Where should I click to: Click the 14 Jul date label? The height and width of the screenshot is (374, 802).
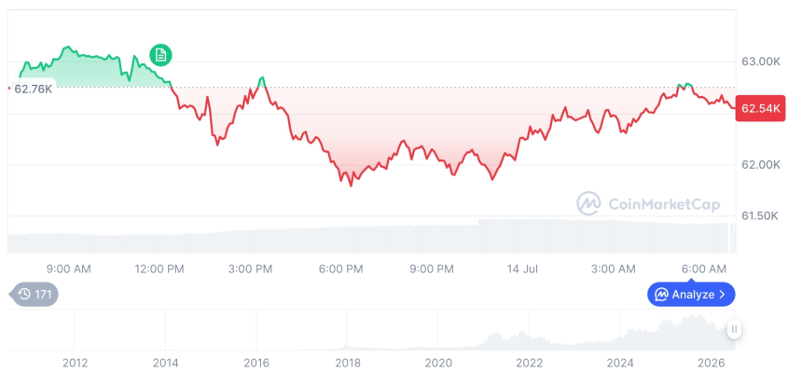(522, 269)
